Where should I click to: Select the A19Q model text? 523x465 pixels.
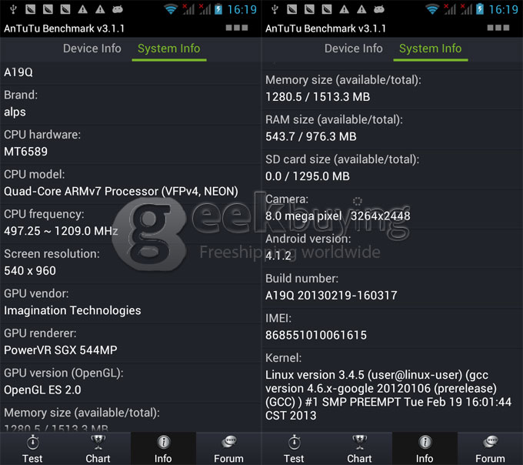coord(18,72)
